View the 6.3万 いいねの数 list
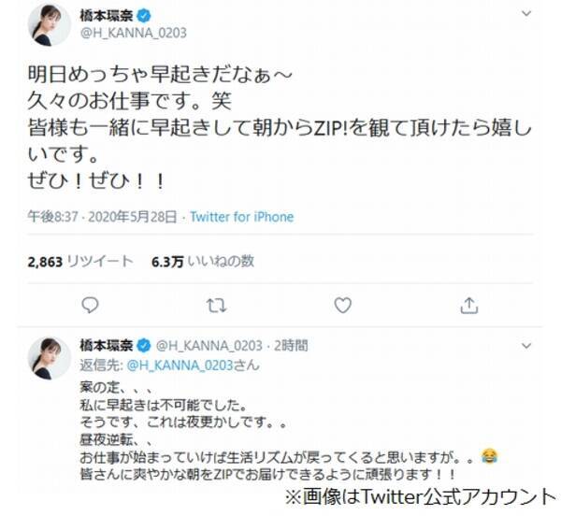This screenshot has width=561, height=516. click(x=203, y=262)
